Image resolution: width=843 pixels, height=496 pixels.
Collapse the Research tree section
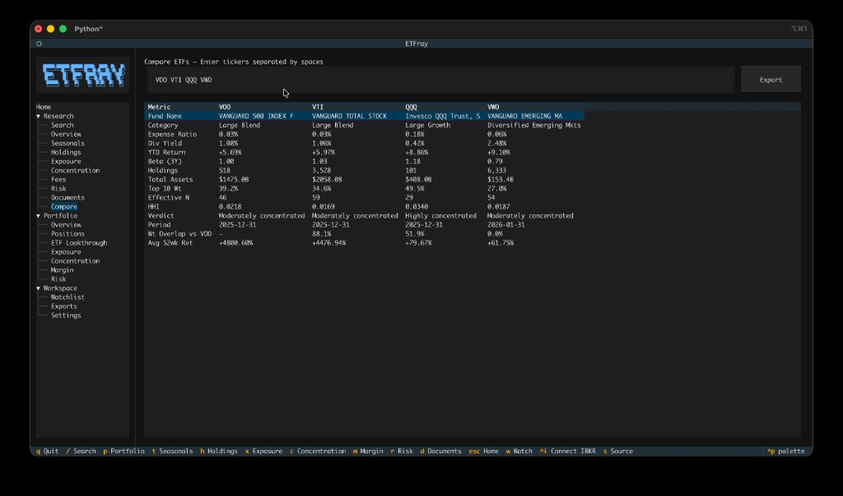(38, 116)
